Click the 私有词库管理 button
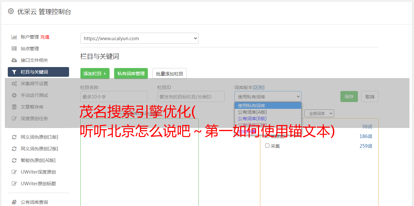 pyautogui.click(x=131, y=74)
